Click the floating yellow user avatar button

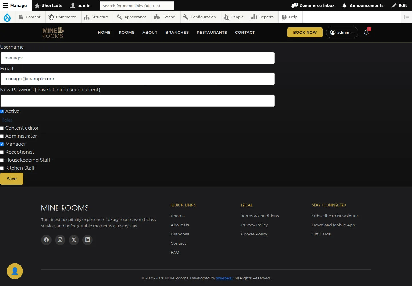point(15,271)
